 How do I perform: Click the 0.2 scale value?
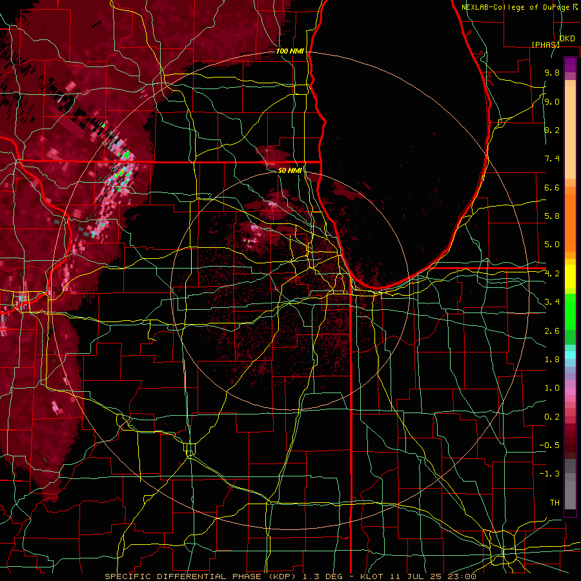[x=552, y=417]
